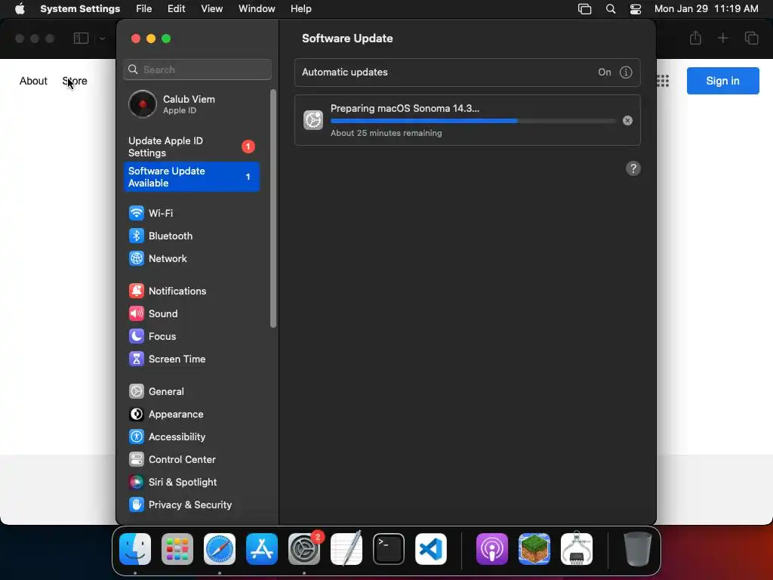This screenshot has height=580, width=773.
Task: Focus the Settings search field
Action: pos(197,69)
